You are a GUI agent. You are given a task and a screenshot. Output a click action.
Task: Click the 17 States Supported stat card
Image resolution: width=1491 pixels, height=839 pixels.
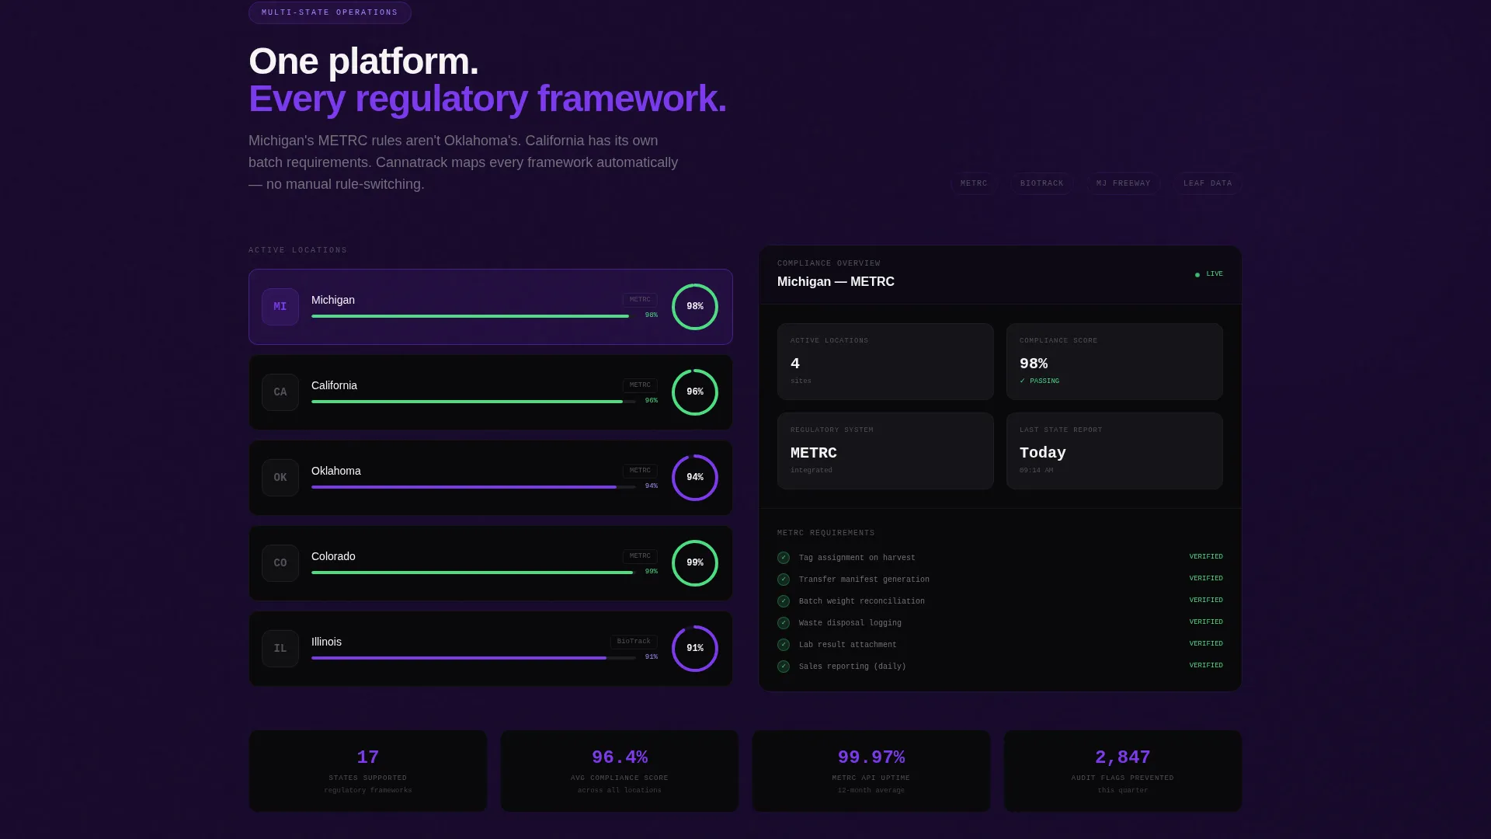point(368,771)
